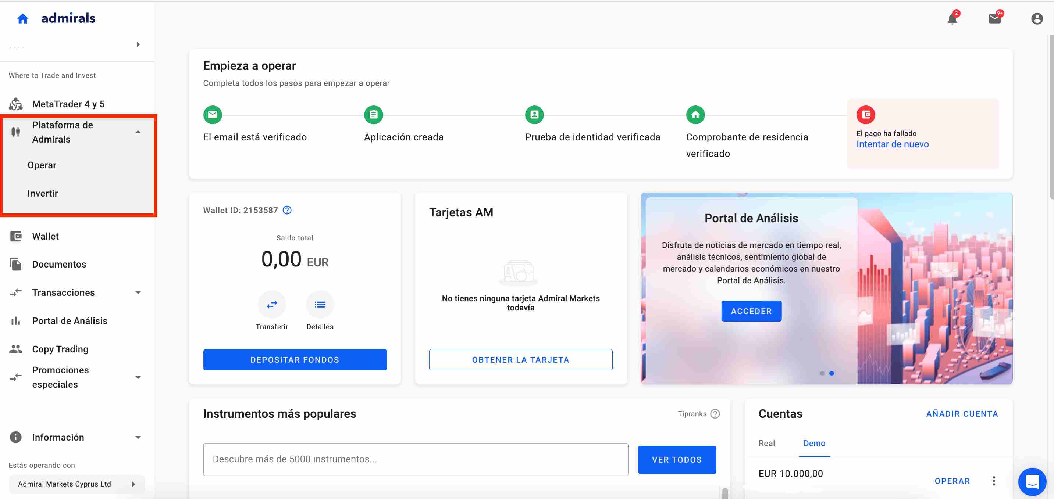Expand the Promociones especiales submenu arrow
The image size is (1054, 499).
tap(138, 377)
